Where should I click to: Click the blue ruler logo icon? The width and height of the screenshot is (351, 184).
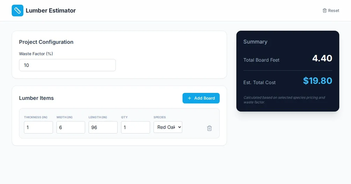(18, 11)
